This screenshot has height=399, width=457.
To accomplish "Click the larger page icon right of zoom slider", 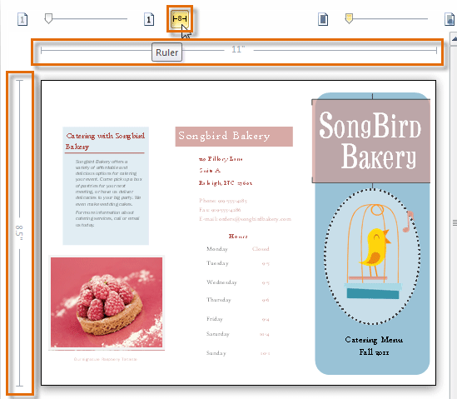I will [x=149, y=19].
